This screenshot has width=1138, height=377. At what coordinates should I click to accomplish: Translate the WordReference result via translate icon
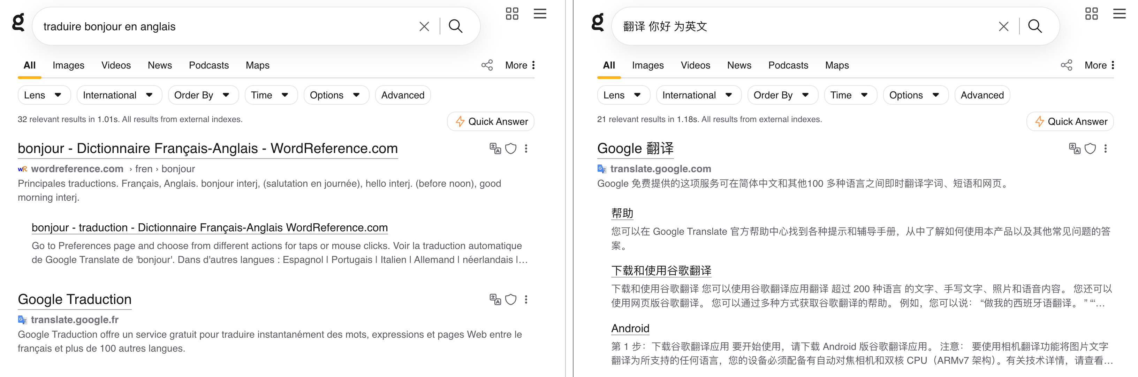tap(495, 149)
